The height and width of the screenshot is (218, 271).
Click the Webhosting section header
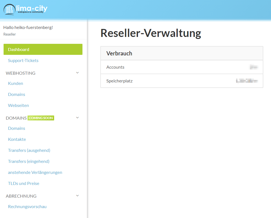[x=21, y=73]
